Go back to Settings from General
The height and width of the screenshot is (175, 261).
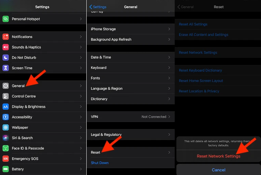click(x=98, y=7)
